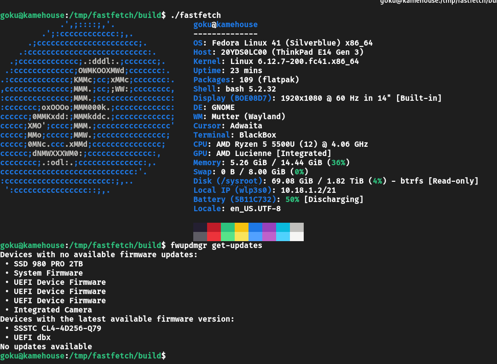Click the Battery line showing 50% Discharging

[278, 199]
